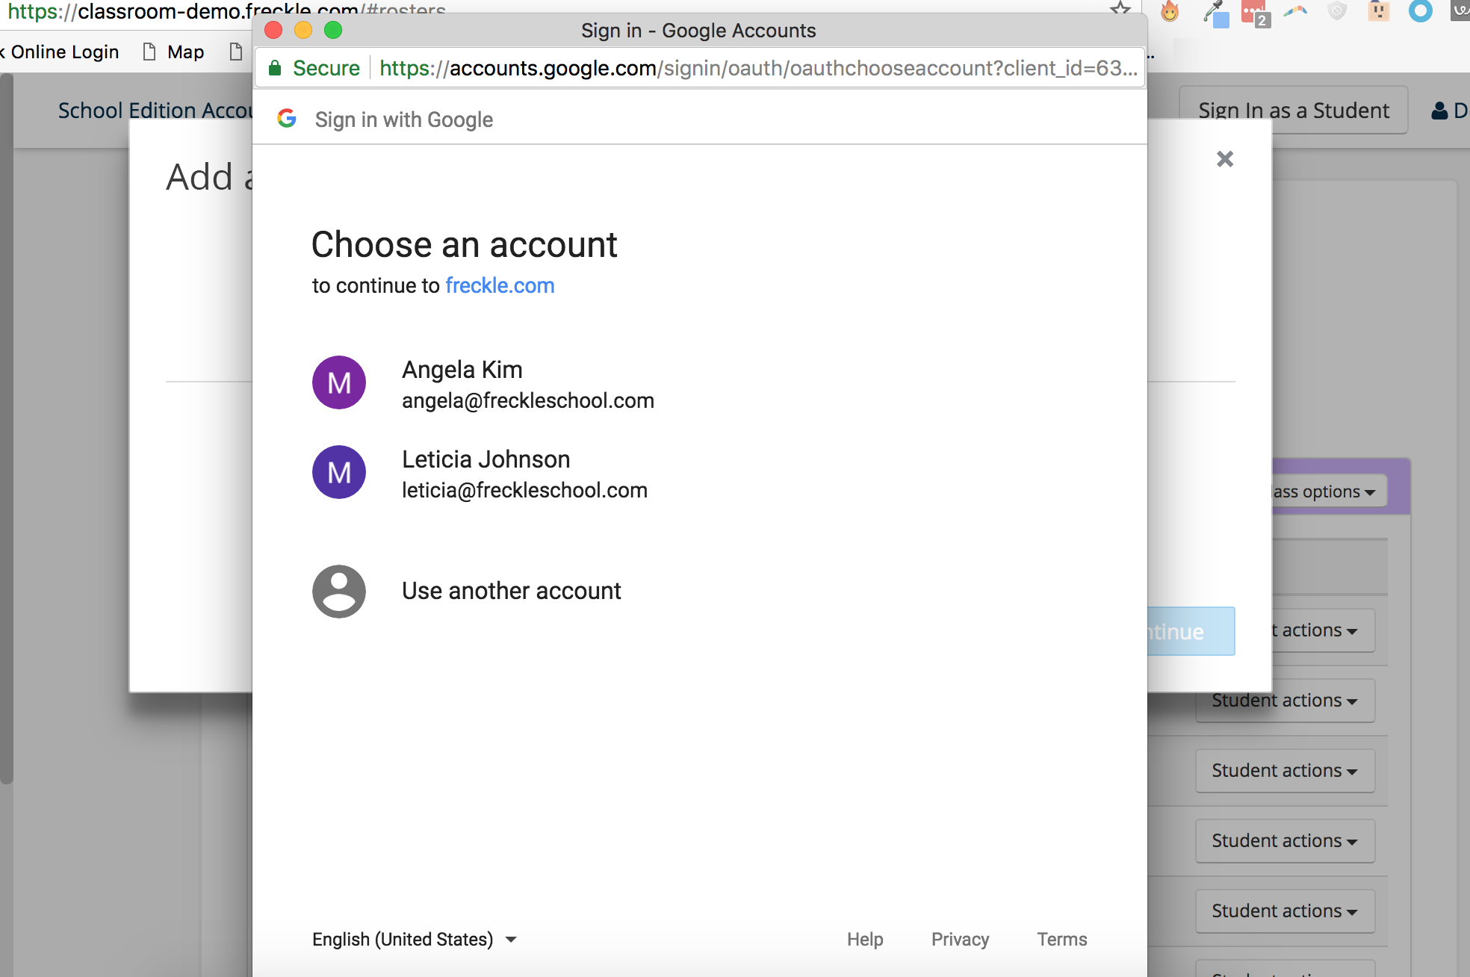This screenshot has height=977, width=1470.
Task: Open English (United States) language dropdown
Action: (415, 939)
